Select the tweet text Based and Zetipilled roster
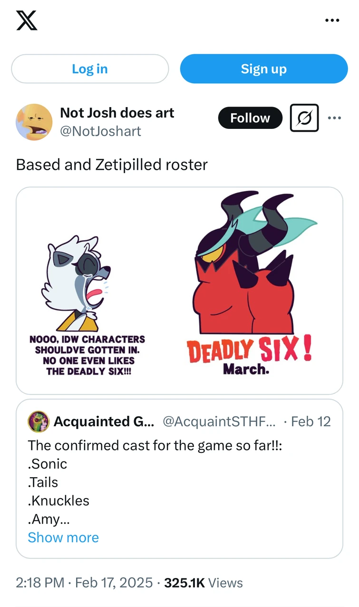Image resolution: width=359 pixels, height=607 pixels. coord(111,165)
